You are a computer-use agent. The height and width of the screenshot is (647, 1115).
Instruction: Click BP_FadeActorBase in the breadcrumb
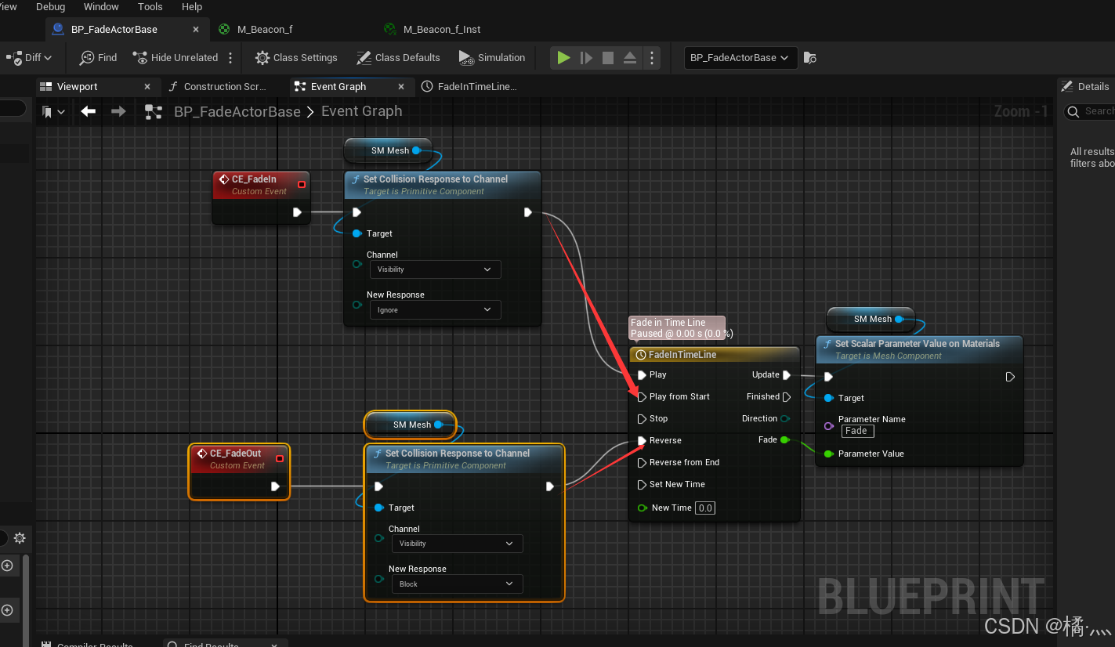pos(237,111)
